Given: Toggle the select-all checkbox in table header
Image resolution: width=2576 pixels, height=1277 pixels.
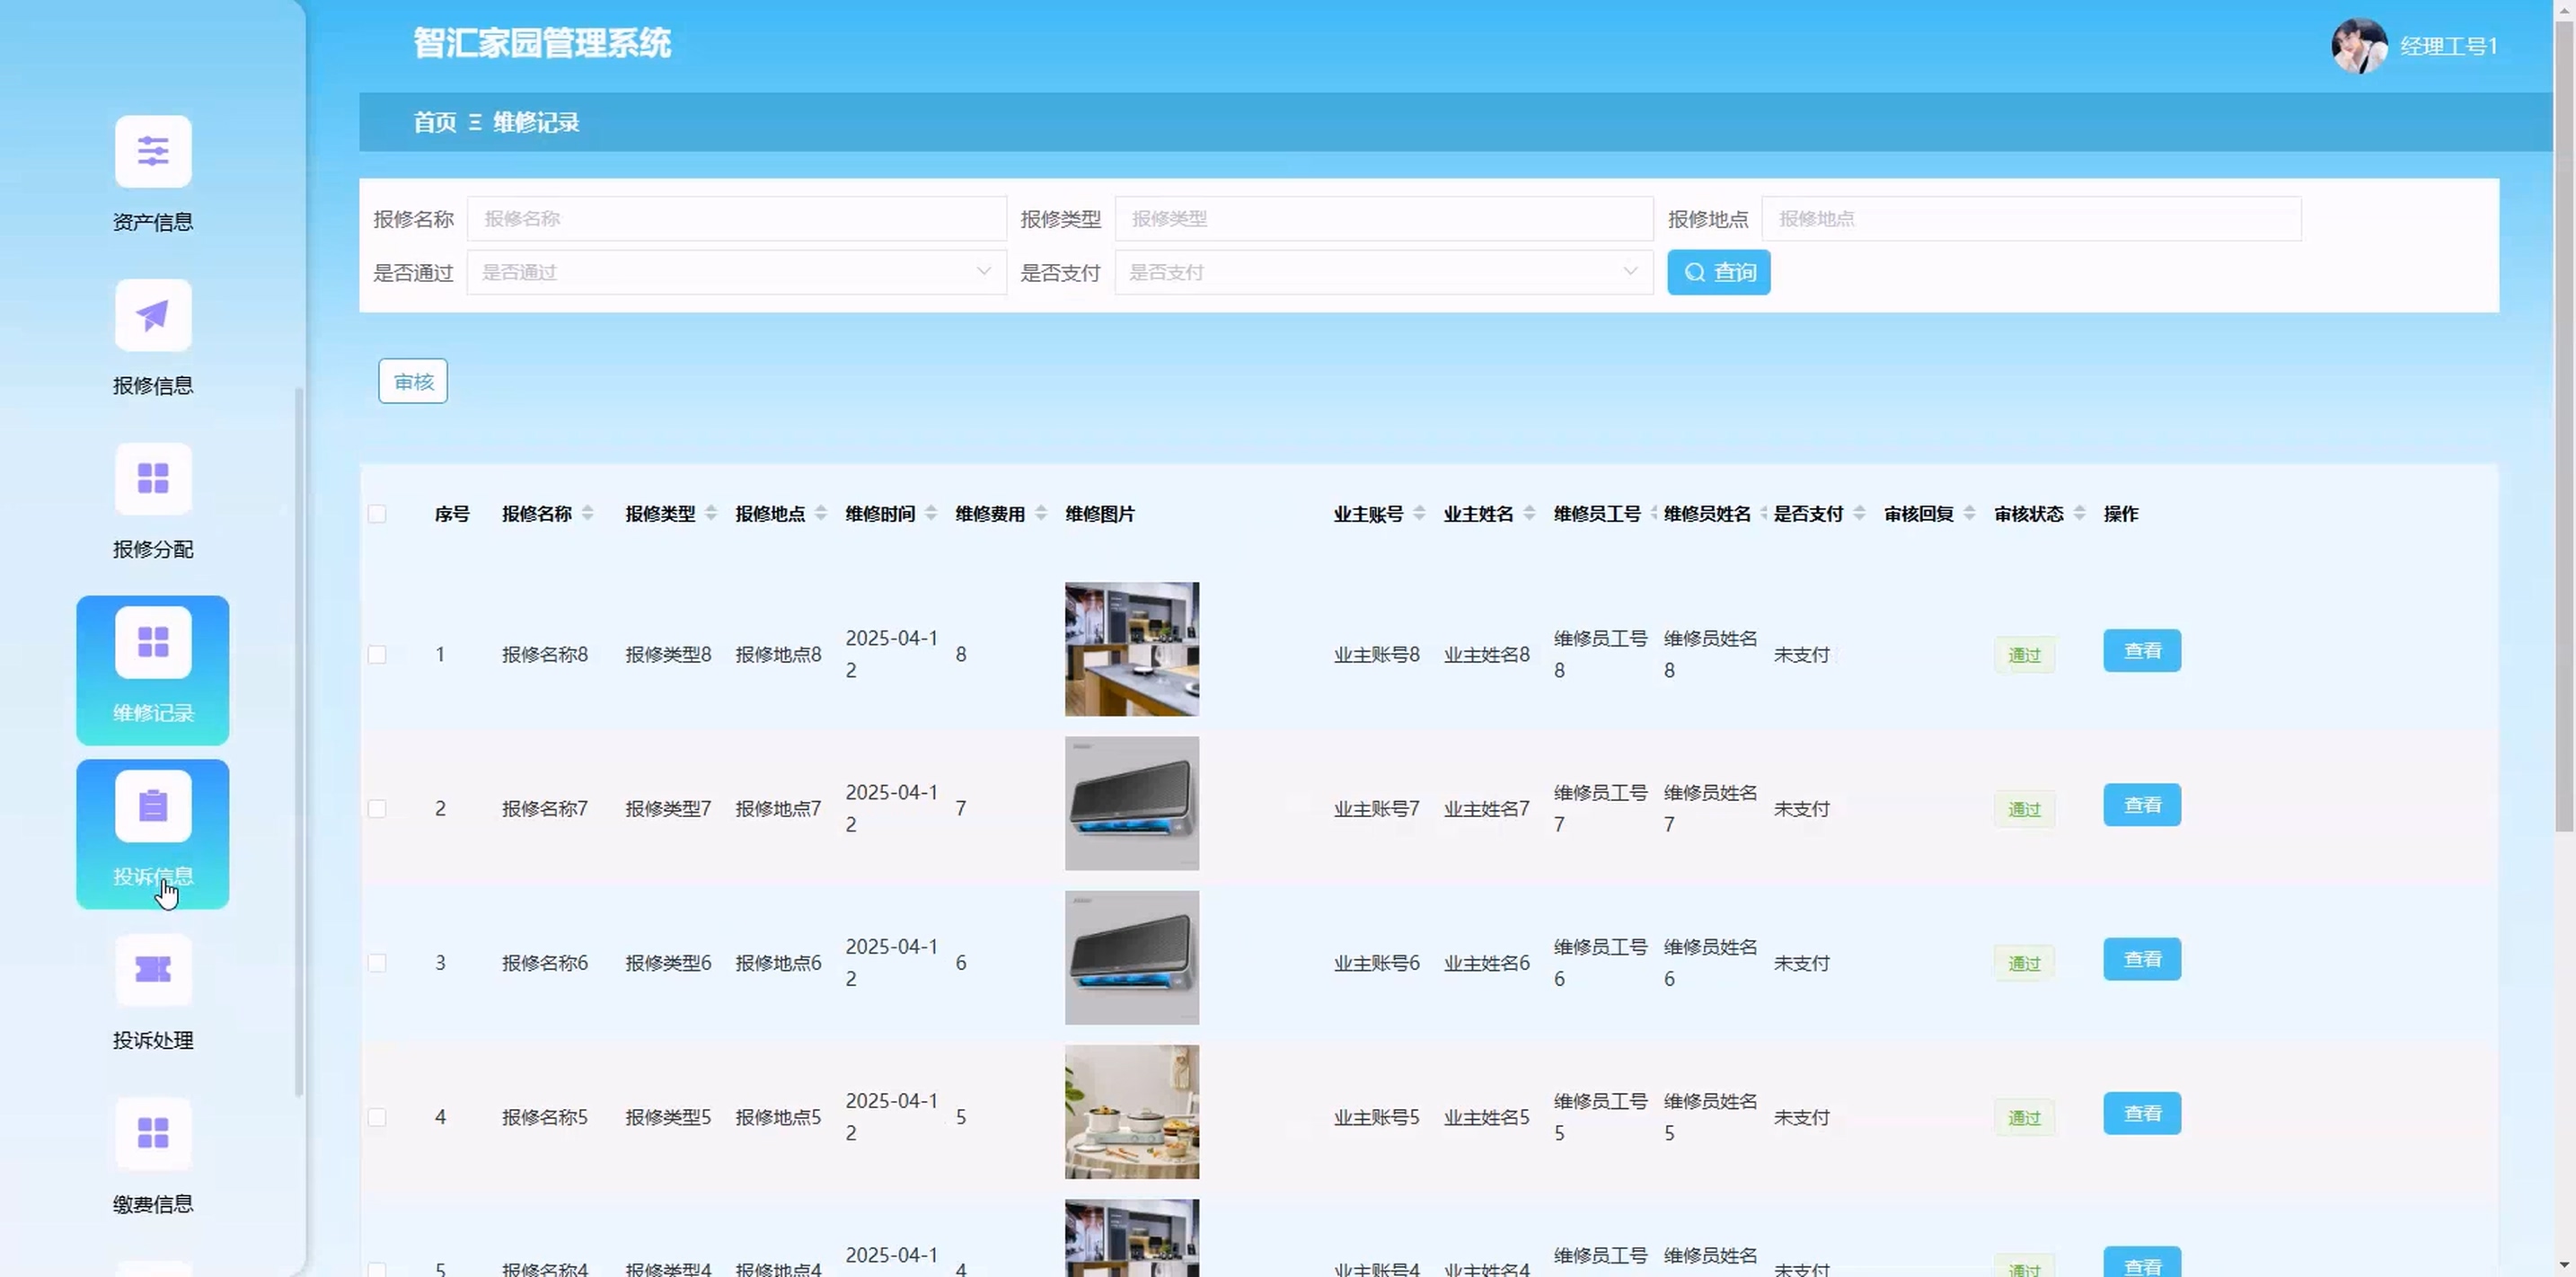Looking at the screenshot, I should 377,514.
